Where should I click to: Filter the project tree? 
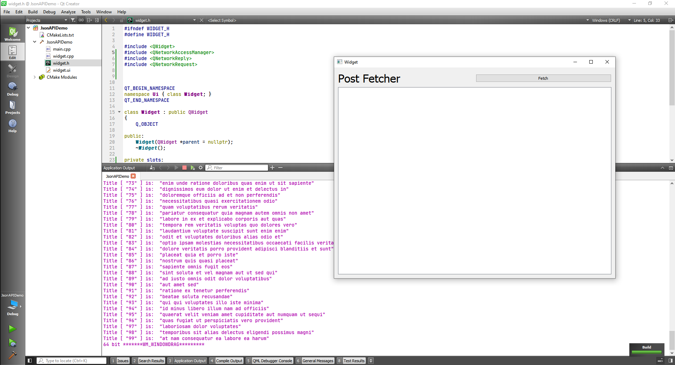click(73, 20)
